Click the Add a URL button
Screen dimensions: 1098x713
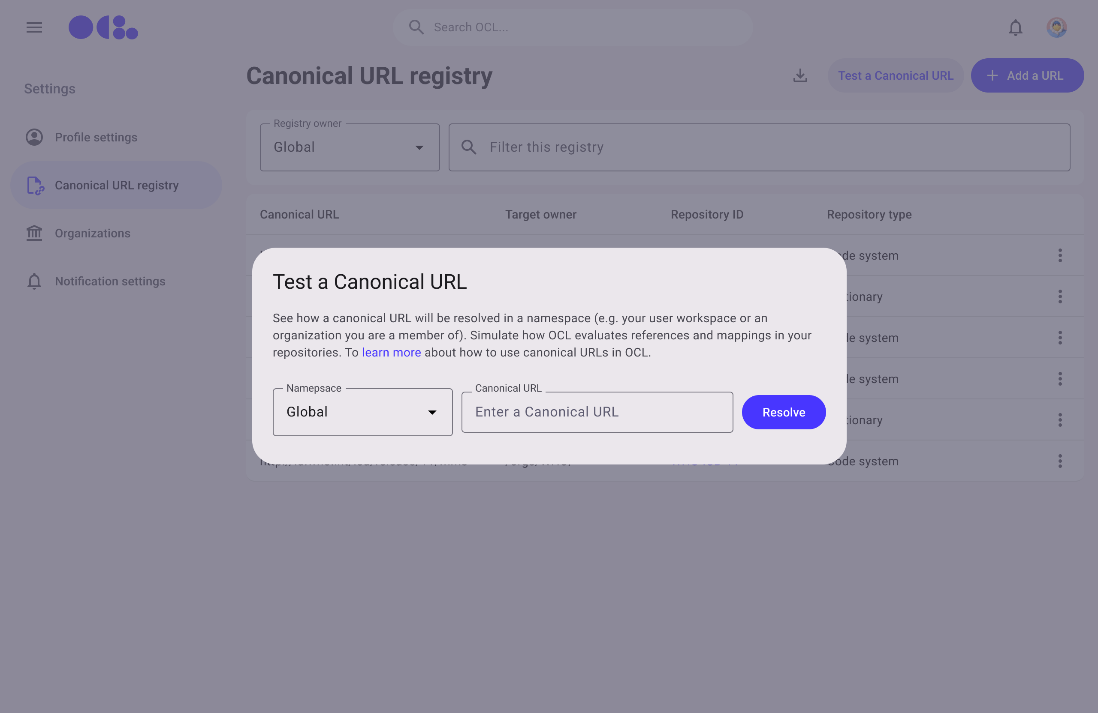pos(1027,75)
